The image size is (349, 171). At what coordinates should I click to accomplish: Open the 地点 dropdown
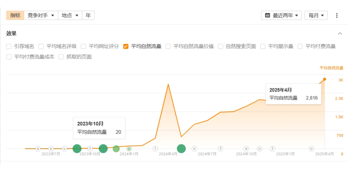pos(70,15)
